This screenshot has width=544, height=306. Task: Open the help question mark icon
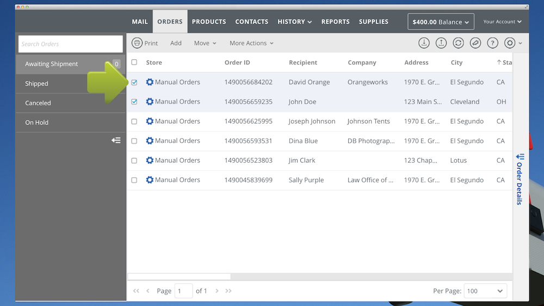point(492,43)
